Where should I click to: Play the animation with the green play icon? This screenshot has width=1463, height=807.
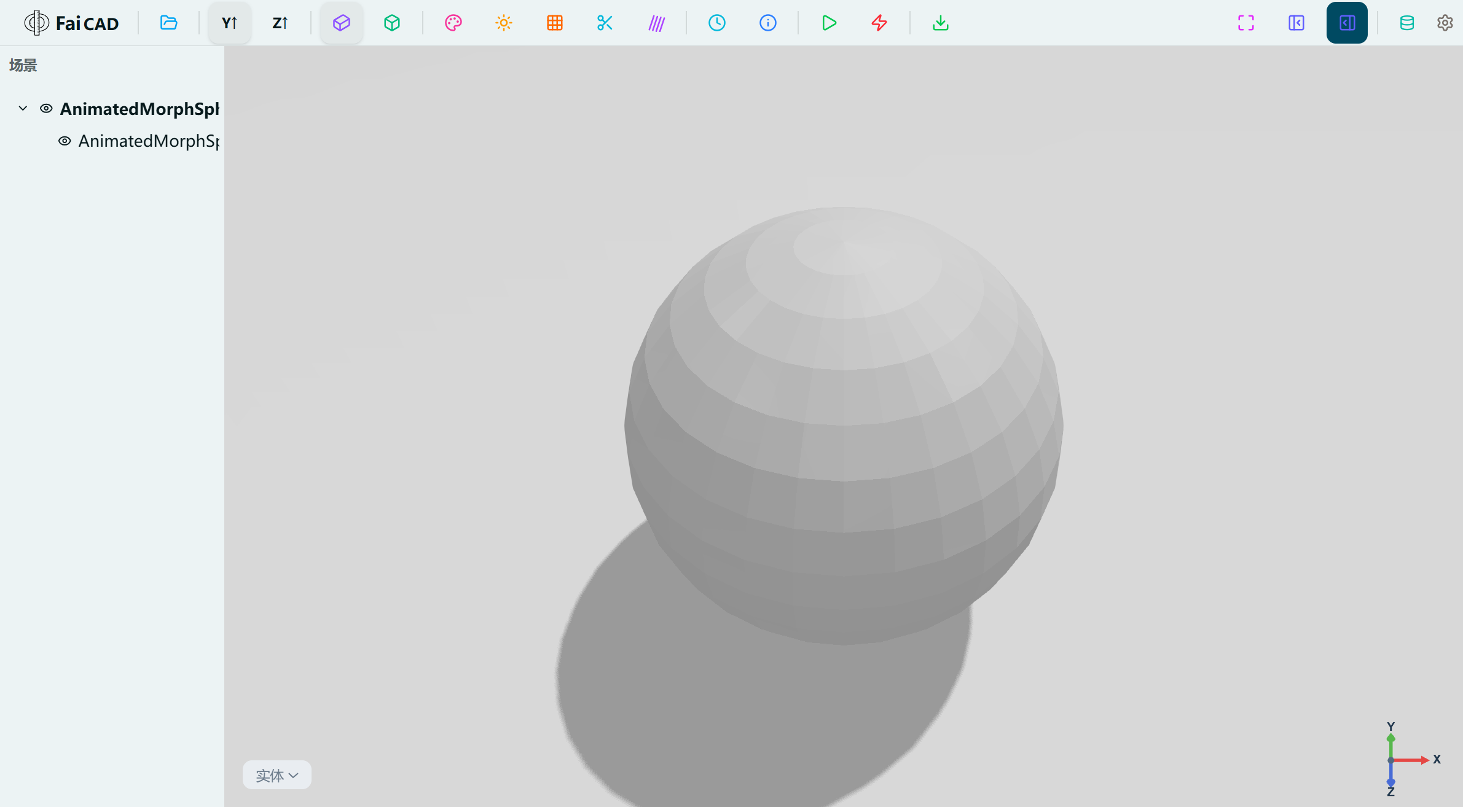click(x=829, y=23)
